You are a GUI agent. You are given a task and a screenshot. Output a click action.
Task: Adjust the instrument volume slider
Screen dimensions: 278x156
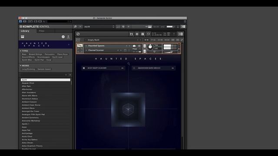(170, 52)
